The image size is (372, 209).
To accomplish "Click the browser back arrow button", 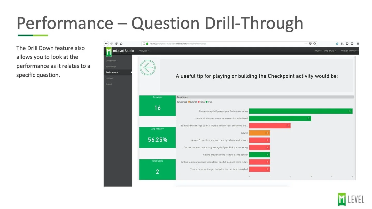I will [x=106, y=44].
